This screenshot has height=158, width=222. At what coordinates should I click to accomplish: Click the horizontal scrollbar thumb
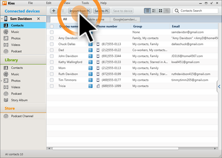pyautogui.click(x=115, y=148)
